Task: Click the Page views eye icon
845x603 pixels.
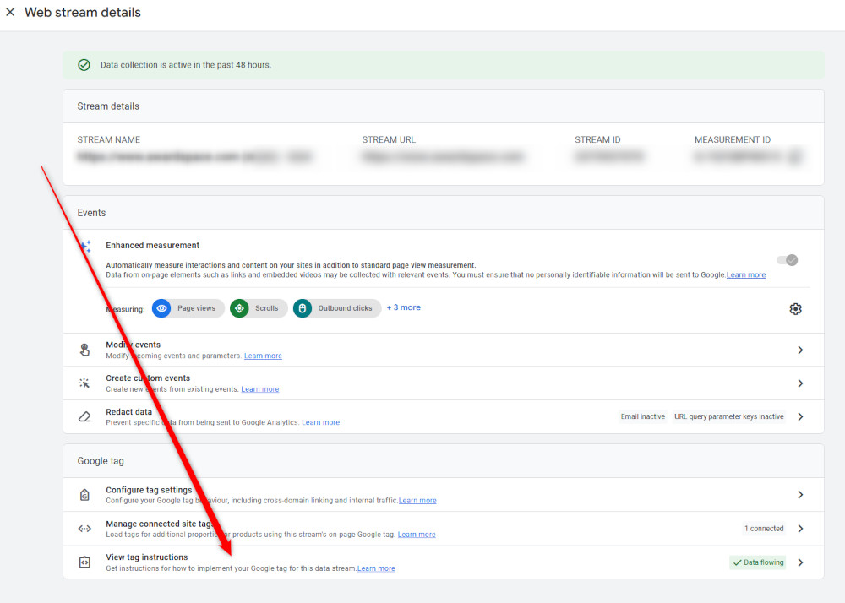Action: [162, 309]
